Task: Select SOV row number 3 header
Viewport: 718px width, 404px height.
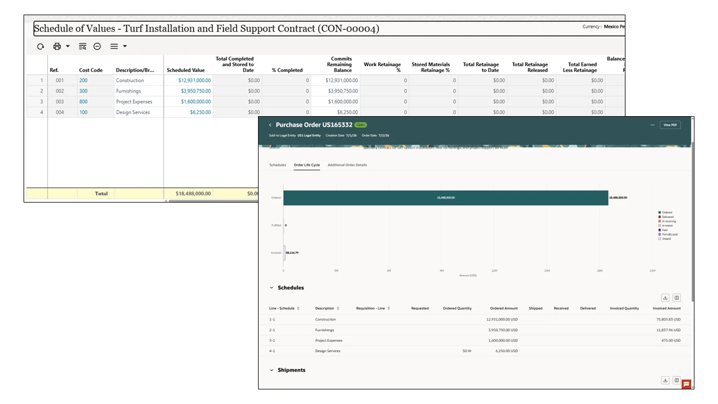Action: point(36,102)
